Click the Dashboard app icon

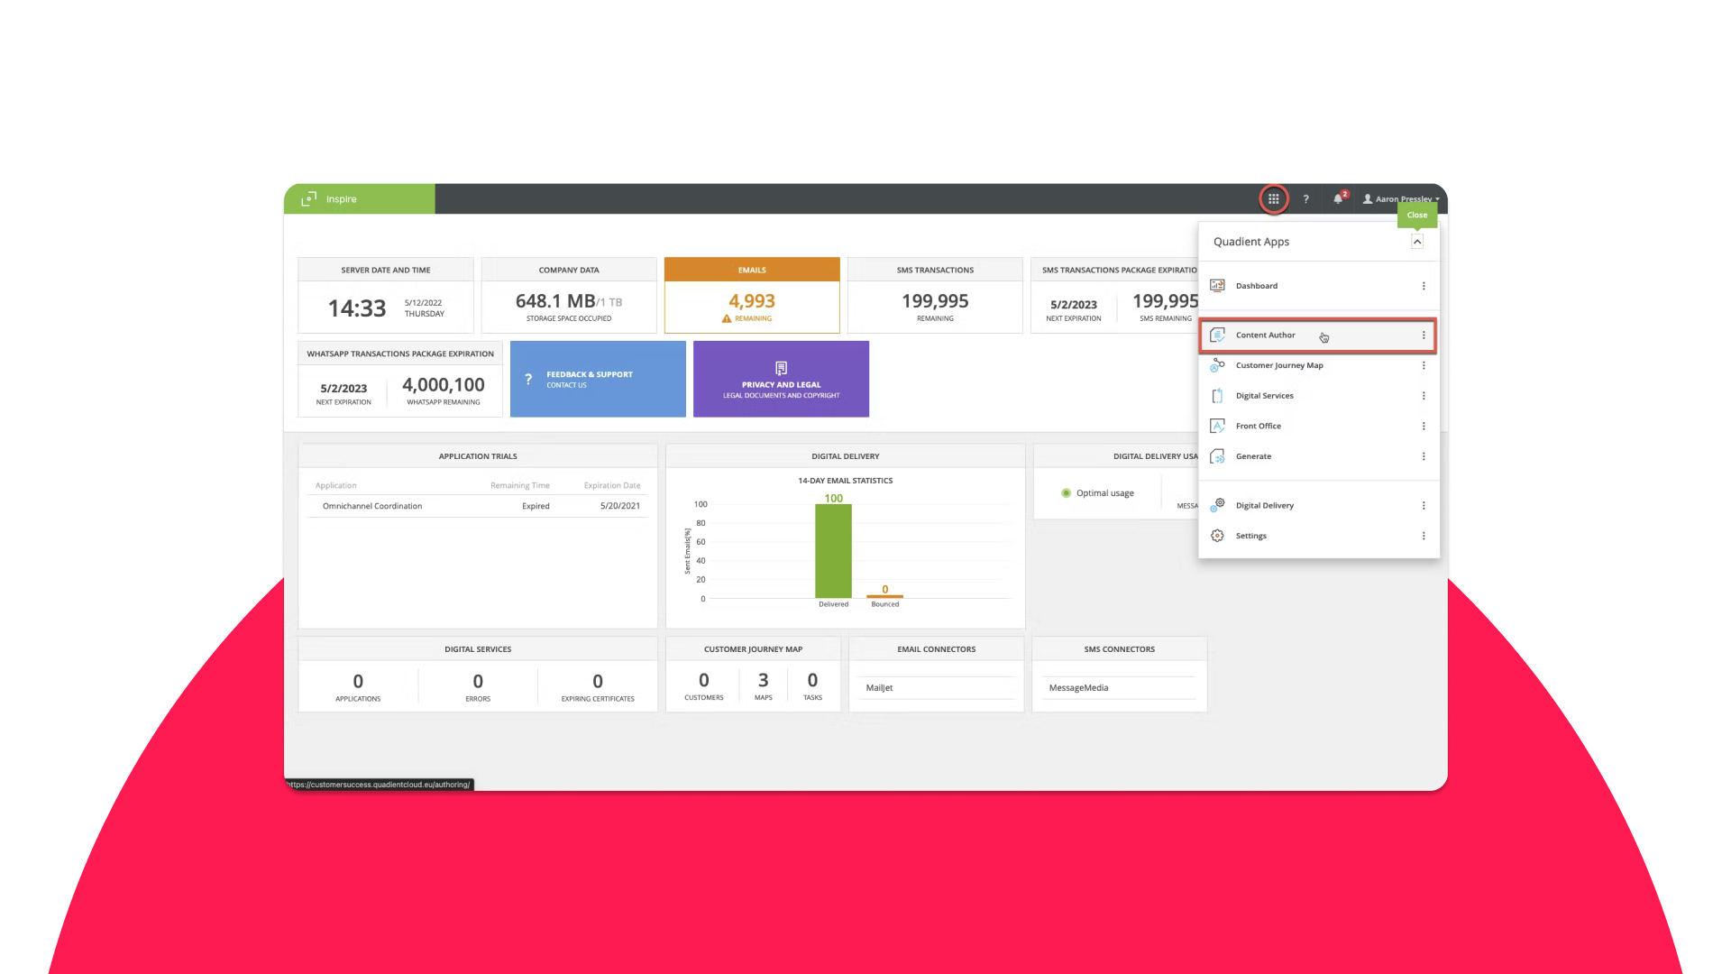click(1217, 286)
